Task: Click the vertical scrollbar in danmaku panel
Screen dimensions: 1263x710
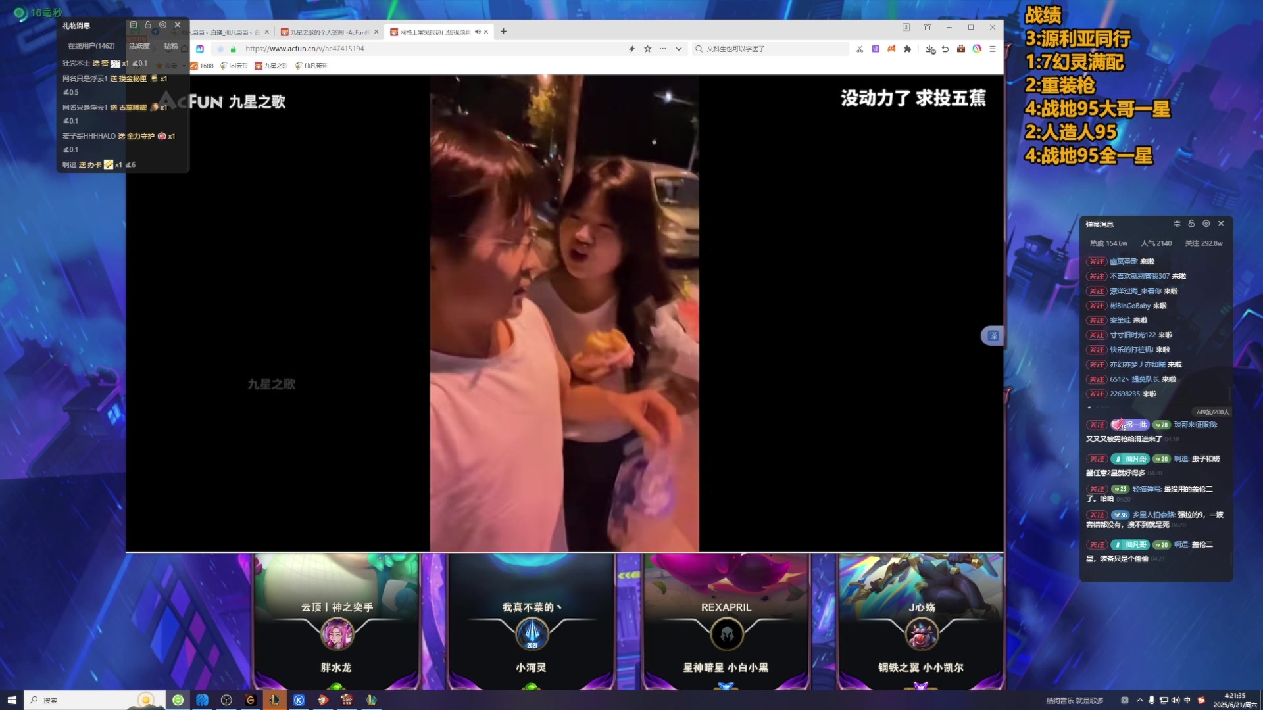Action: pos(1229,394)
